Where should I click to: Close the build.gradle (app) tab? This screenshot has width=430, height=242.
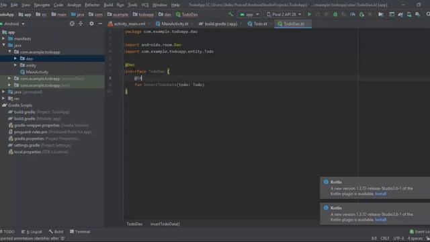click(x=241, y=24)
